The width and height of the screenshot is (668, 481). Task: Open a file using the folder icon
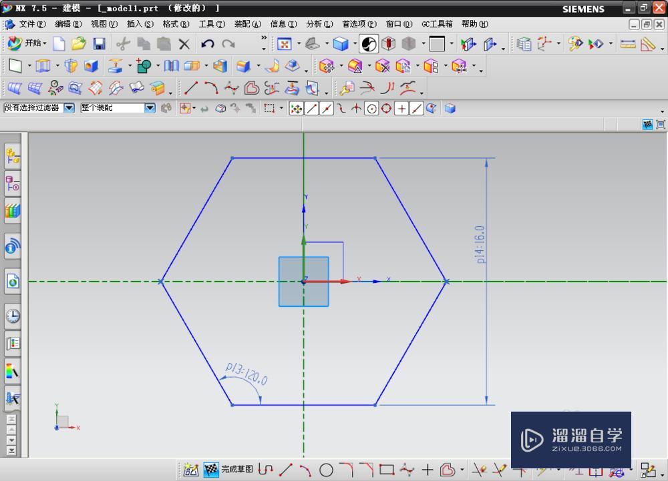(79, 43)
